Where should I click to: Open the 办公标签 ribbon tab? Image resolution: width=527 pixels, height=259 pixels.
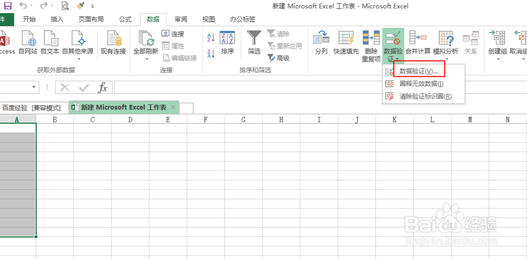pos(242,19)
